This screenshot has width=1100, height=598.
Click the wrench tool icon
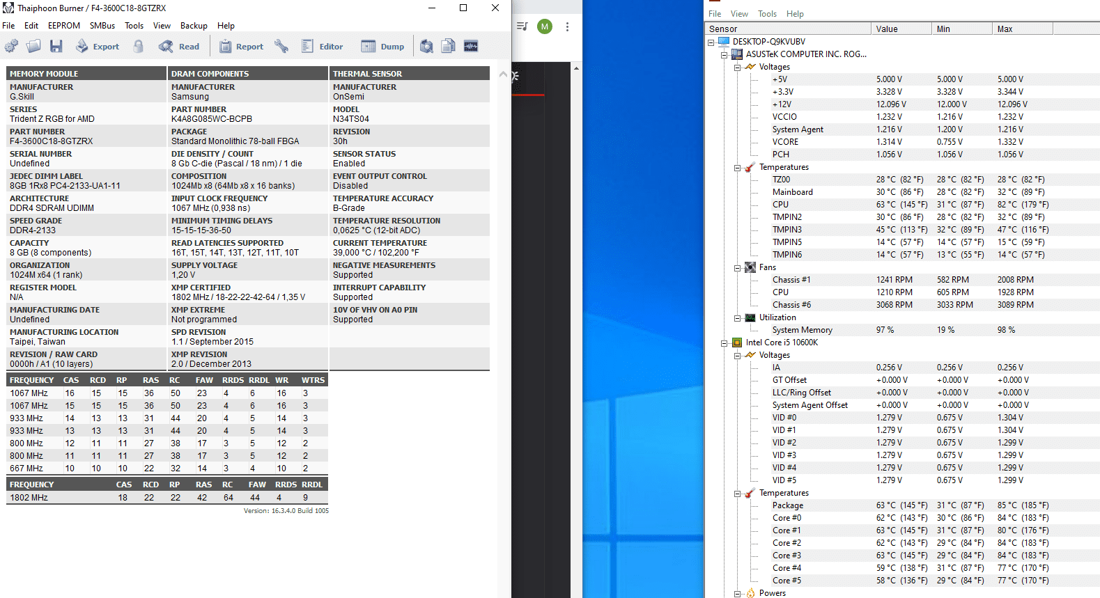pyautogui.click(x=281, y=46)
